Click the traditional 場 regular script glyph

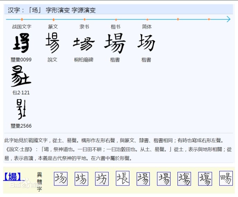115,43
